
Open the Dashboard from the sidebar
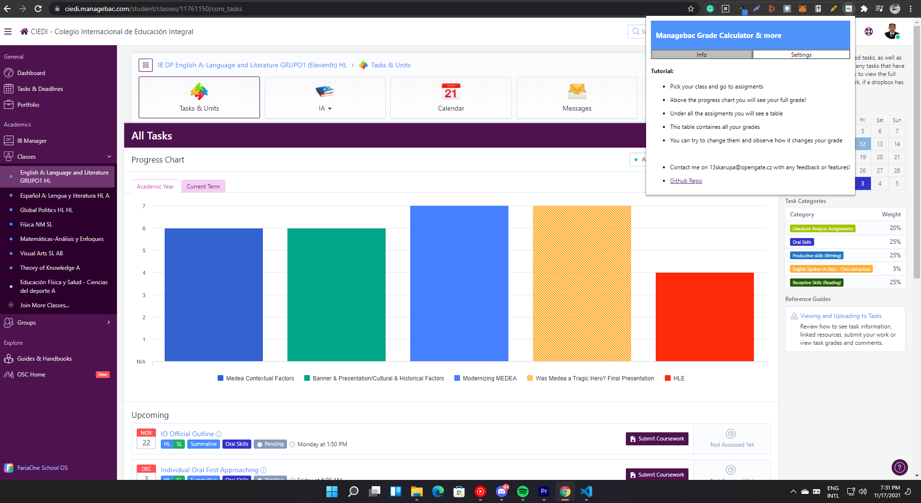pyautogui.click(x=32, y=73)
